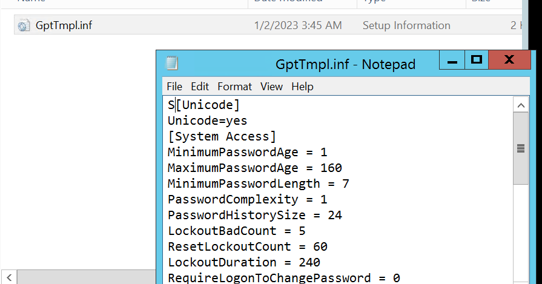Viewport: 542px width, 284px height.
Task: Open the Format menu
Action: point(234,87)
